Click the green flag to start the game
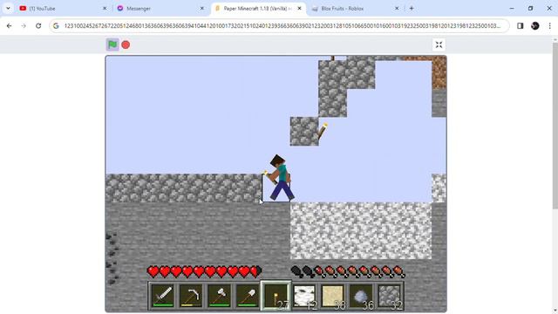Image resolution: width=558 pixels, height=314 pixels. [x=112, y=44]
